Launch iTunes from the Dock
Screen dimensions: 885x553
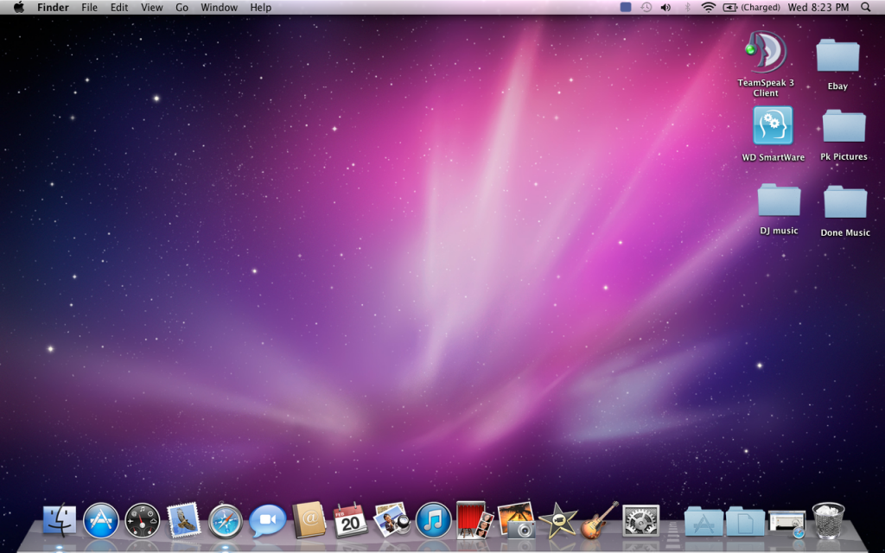[433, 520]
